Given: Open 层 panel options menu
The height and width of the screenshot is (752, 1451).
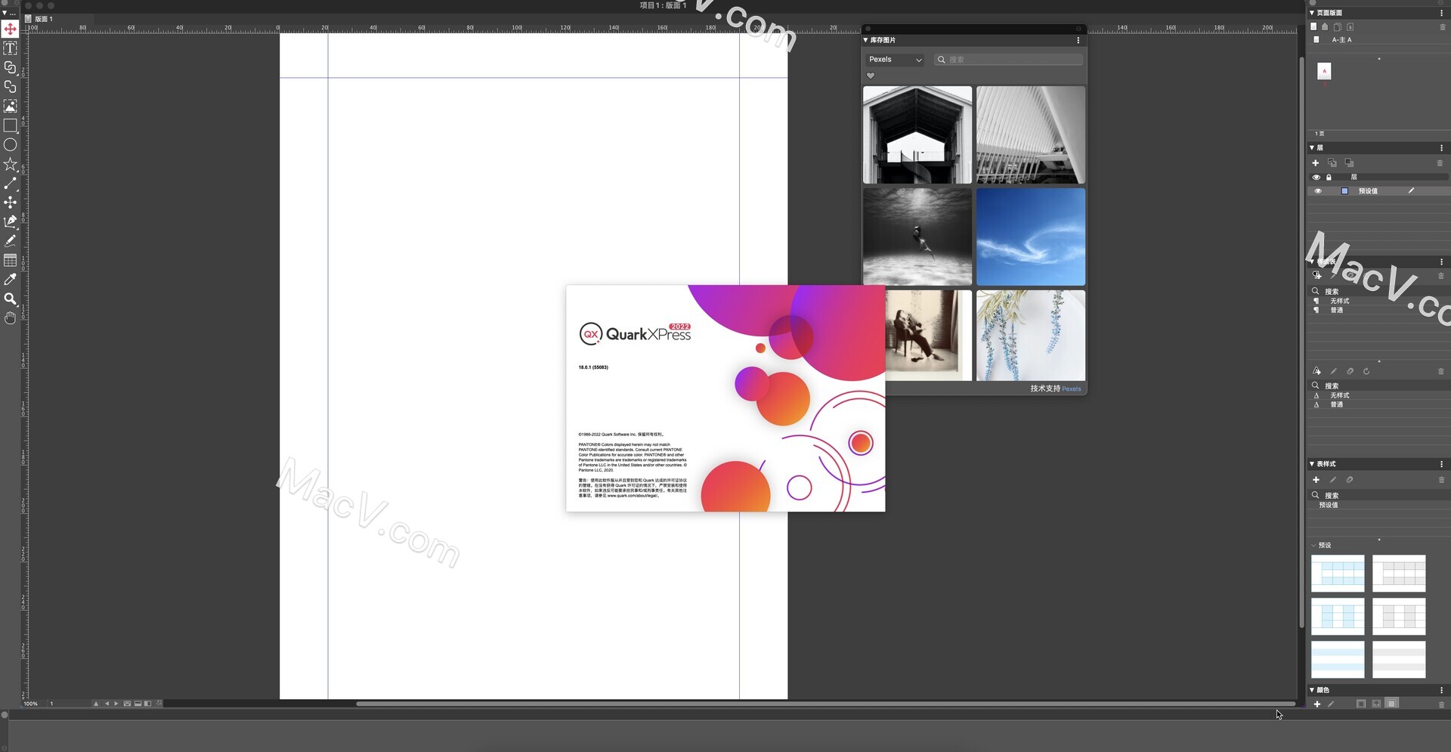Looking at the screenshot, I should click(1442, 148).
